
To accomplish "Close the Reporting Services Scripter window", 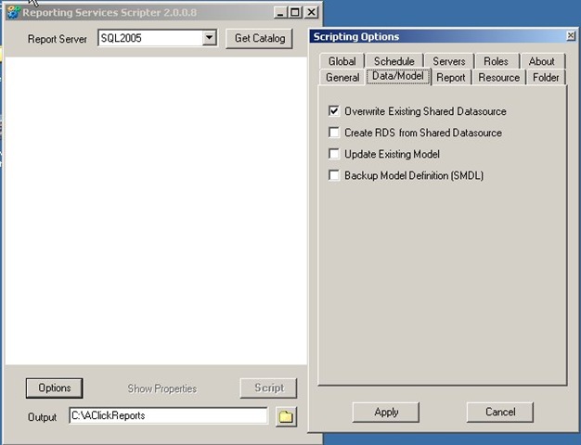I will point(311,13).
